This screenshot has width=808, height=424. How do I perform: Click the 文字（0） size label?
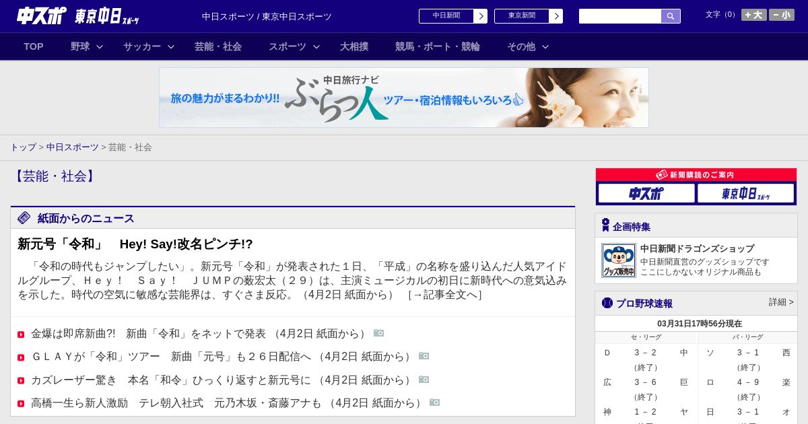(722, 15)
